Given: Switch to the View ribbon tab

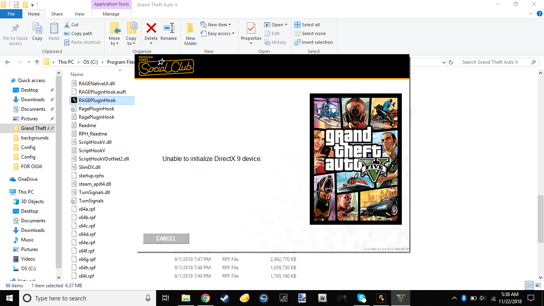Looking at the screenshot, I should pyautogui.click(x=80, y=14).
